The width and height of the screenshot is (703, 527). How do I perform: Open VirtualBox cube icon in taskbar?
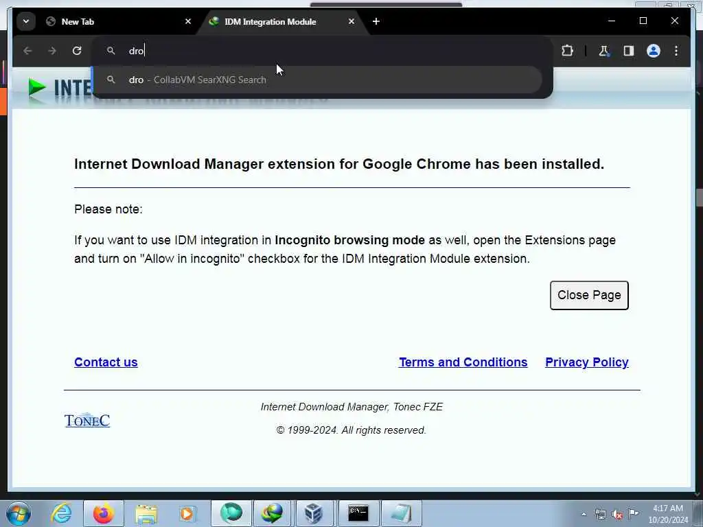[313, 513]
